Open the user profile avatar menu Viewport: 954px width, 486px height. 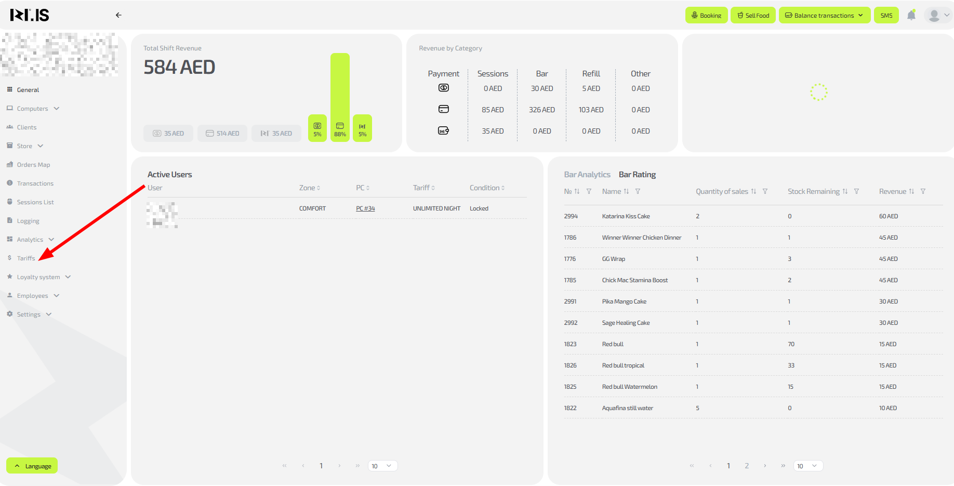click(x=938, y=16)
